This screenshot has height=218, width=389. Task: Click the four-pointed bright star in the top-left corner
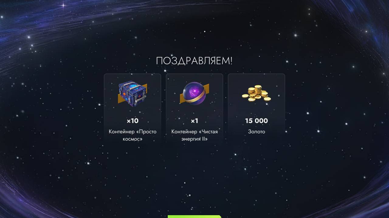point(64,5)
